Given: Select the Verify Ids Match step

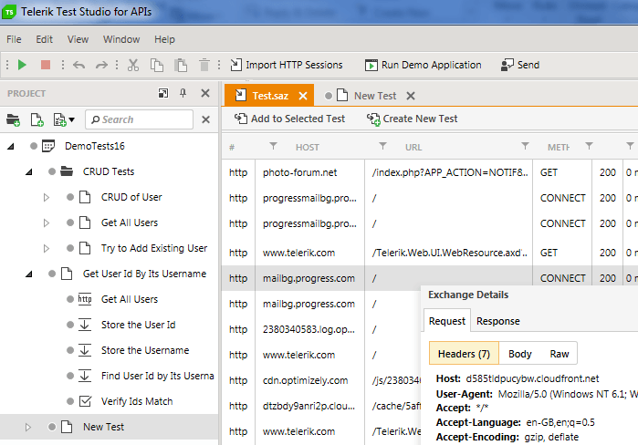Looking at the screenshot, I should [x=137, y=401].
